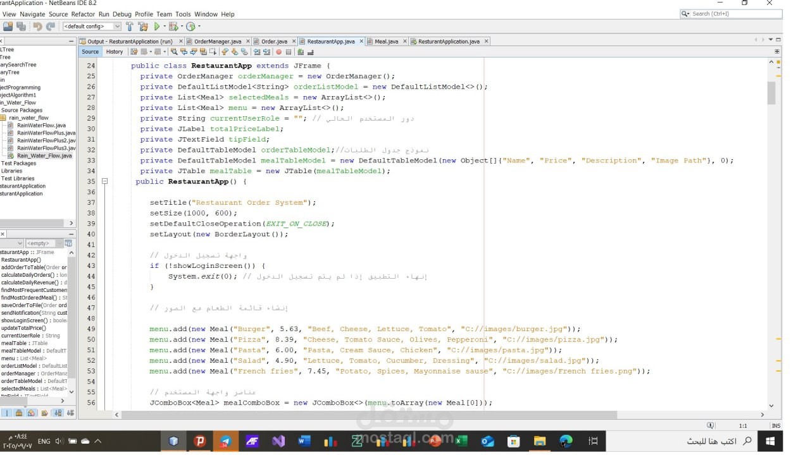
Task: Toggle the History view button
Action: pyautogui.click(x=115, y=52)
